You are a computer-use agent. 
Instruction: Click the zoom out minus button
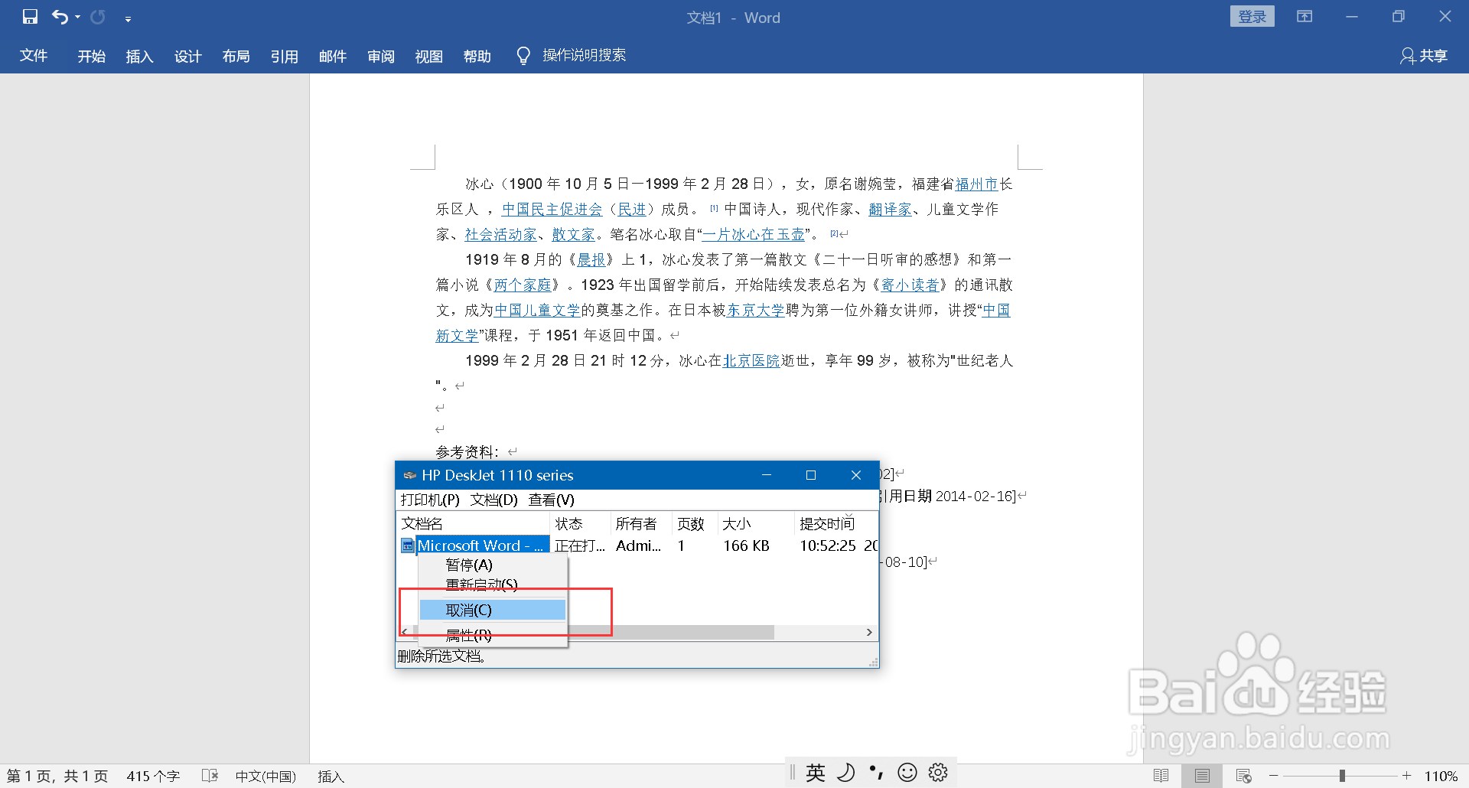pos(1273,776)
